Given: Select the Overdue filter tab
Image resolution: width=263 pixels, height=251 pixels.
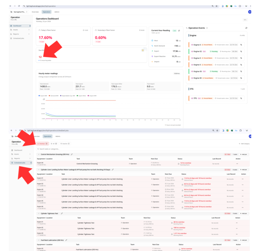Looking at the screenshot, I should 42,144.
